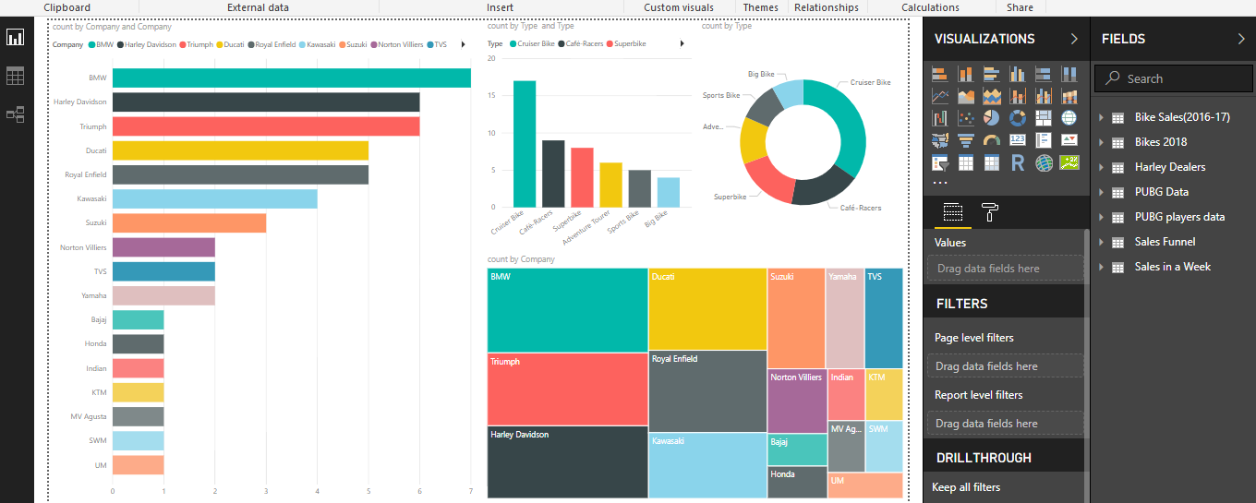Select the ArcGIS Maps visualization
The image size is (1256, 503).
(x=1044, y=163)
